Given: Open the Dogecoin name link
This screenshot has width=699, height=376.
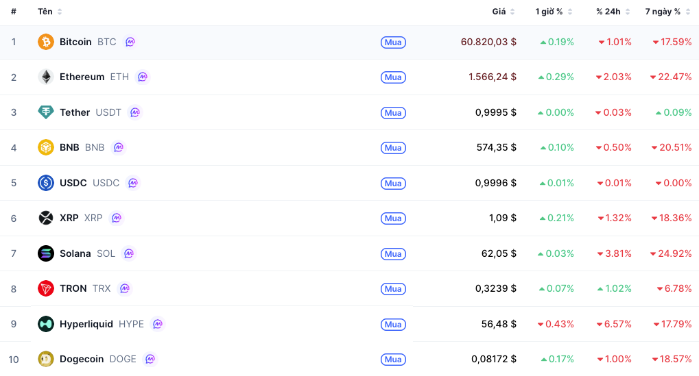Looking at the screenshot, I should point(82,359).
